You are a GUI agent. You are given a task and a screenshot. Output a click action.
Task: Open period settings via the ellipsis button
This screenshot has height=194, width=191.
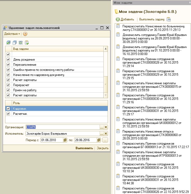105,140
